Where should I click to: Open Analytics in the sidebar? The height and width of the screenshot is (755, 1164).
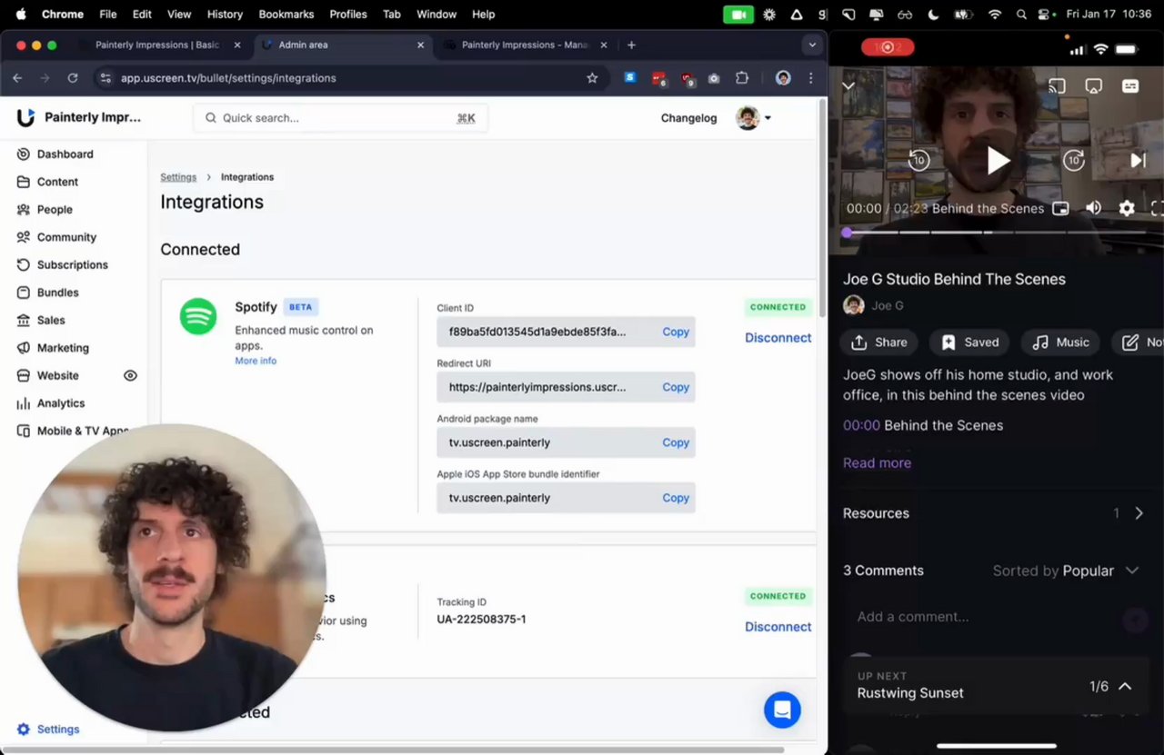click(x=60, y=403)
